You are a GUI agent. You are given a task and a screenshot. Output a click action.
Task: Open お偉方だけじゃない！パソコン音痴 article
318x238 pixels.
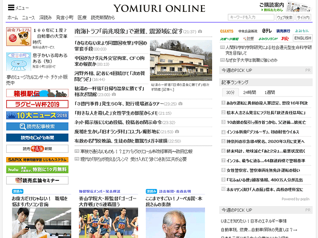coord(40,201)
